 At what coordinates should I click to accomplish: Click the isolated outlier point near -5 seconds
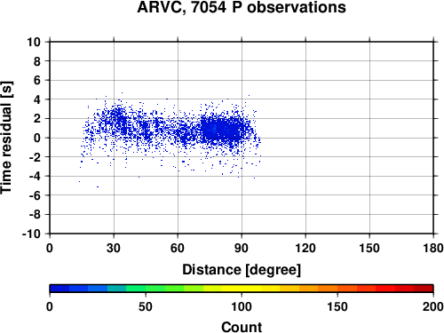click(x=98, y=186)
